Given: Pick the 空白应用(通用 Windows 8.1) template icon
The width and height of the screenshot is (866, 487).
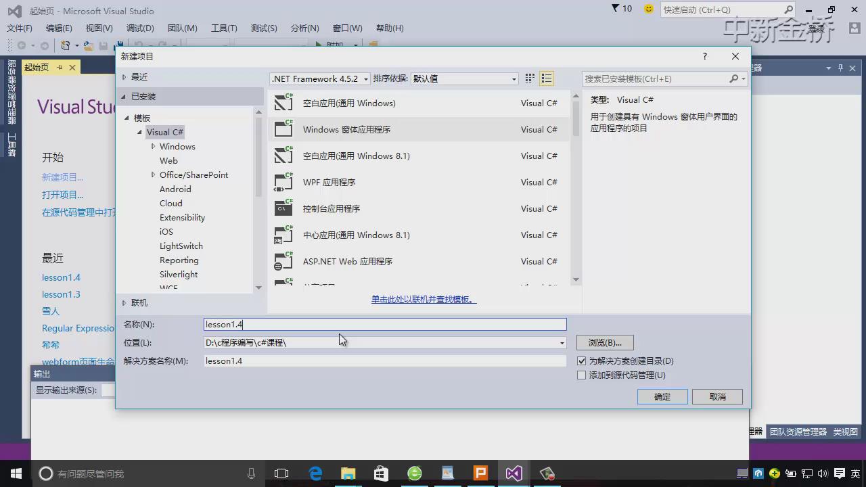Looking at the screenshot, I should [x=283, y=155].
